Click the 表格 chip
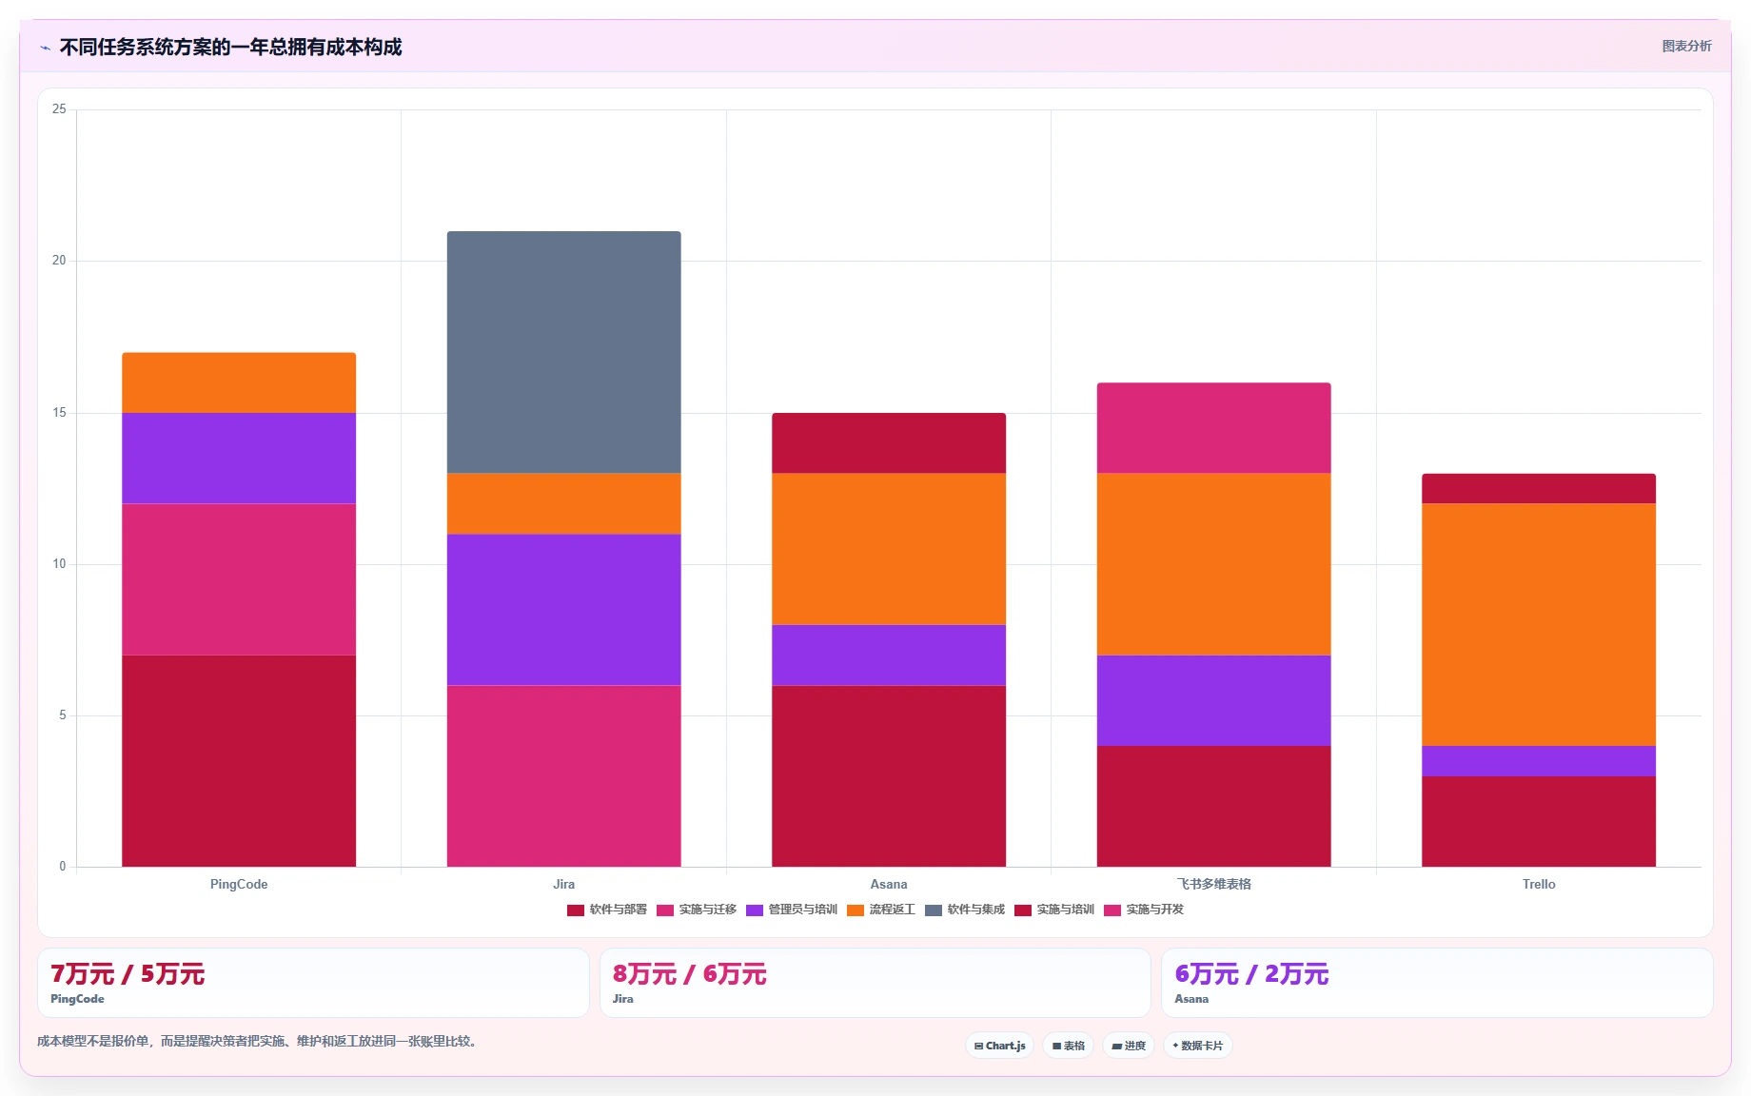1751x1096 pixels. pos(1069,1046)
